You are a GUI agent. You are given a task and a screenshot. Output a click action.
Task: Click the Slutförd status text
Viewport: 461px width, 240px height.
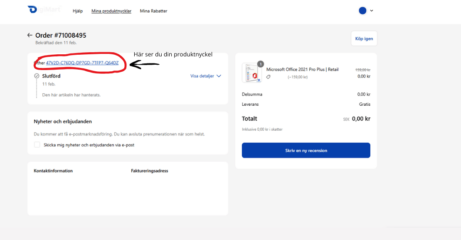51,76
